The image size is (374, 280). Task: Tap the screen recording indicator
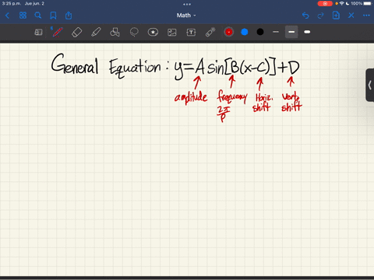click(x=325, y=4)
